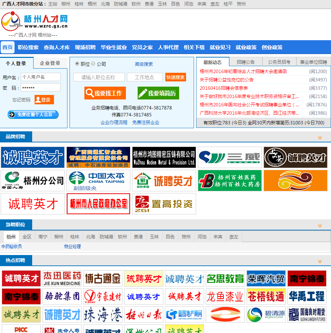This screenshot has width=331, height=333.
Task: Open the 忘记密码 link
Action: (21, 100)
